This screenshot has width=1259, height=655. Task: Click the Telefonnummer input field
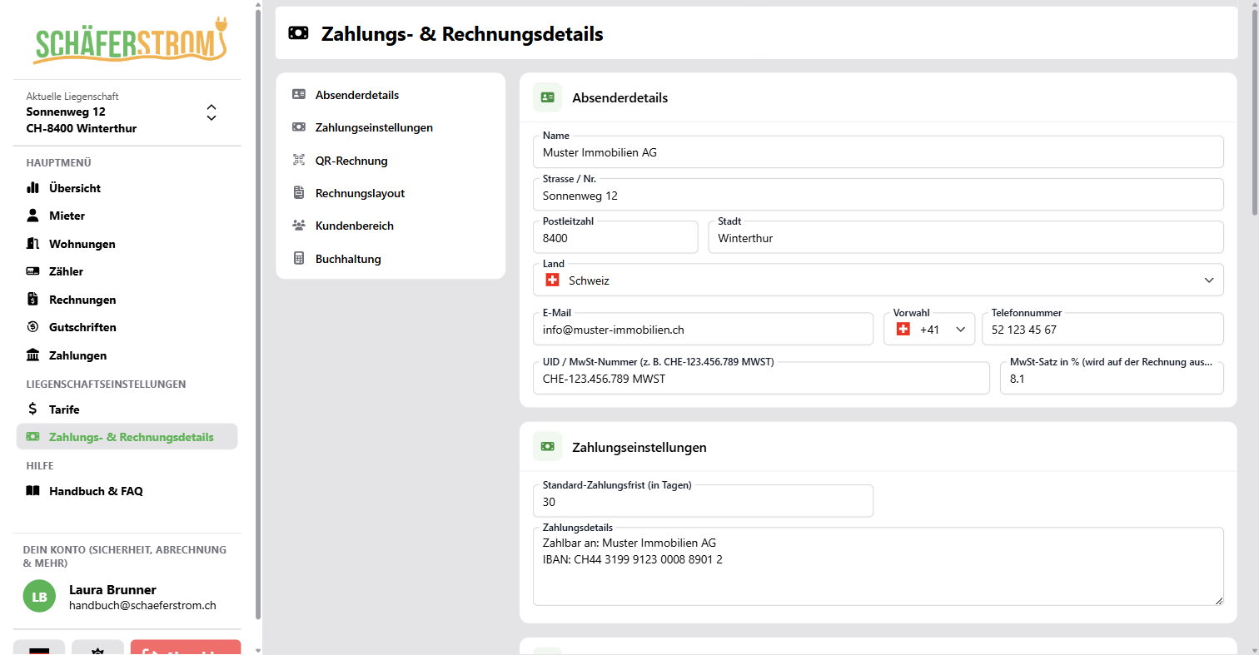tap(1103, 329)
